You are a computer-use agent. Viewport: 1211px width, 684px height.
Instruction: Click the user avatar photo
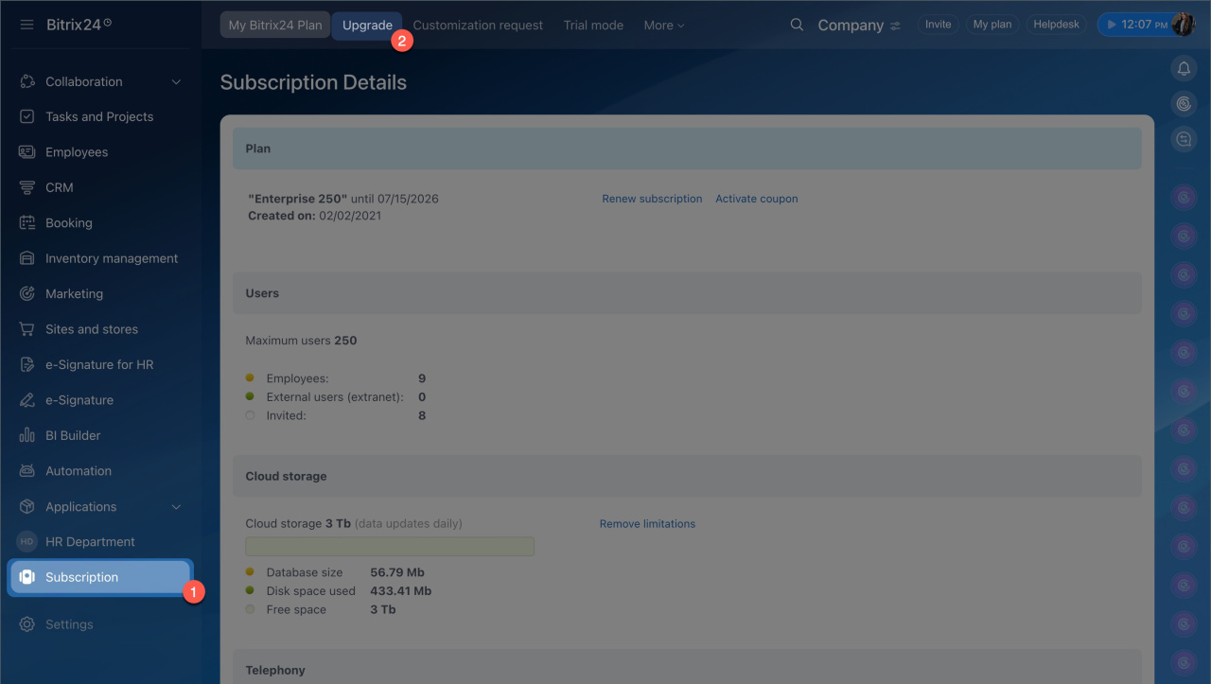click(1183, 25)
